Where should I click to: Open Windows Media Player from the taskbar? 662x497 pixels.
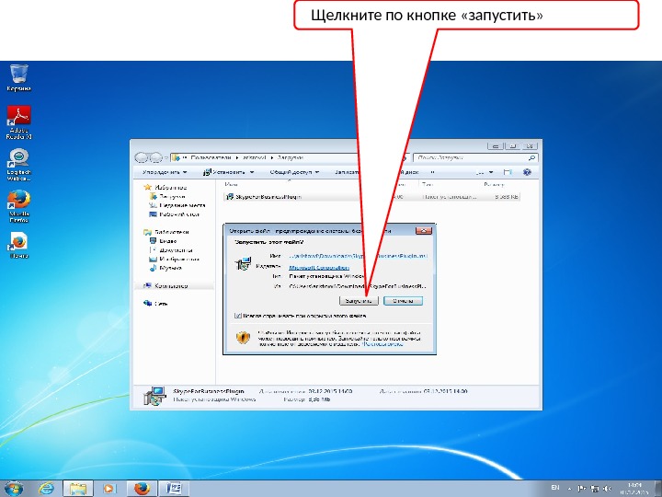coord(108,489)
